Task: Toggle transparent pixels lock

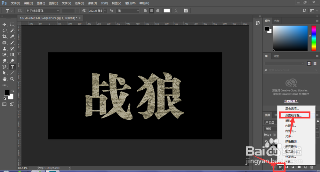Action: pyautogui.click(x=274, y=135)
